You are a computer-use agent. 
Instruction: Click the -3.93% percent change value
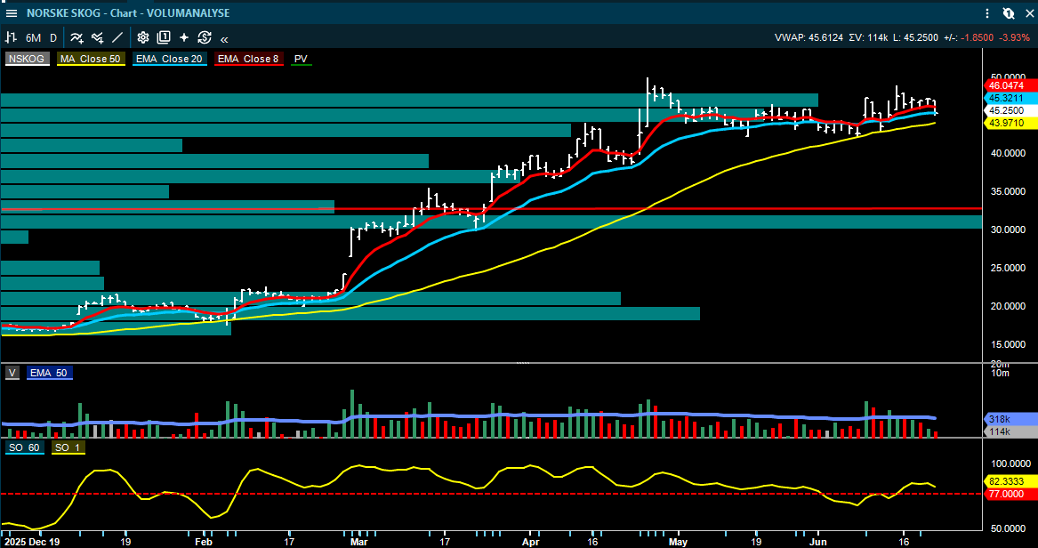click(x=1016, y=37)
